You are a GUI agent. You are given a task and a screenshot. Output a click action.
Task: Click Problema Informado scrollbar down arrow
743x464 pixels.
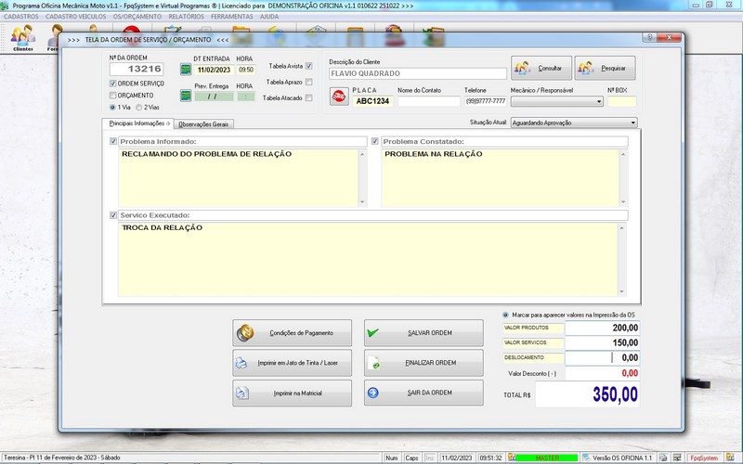point(362,202)
